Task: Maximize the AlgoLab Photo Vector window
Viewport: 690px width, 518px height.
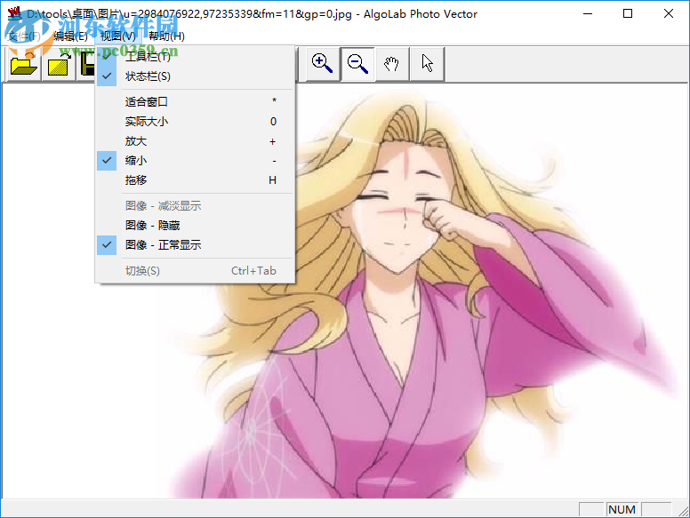Action: tap(628, 13)
